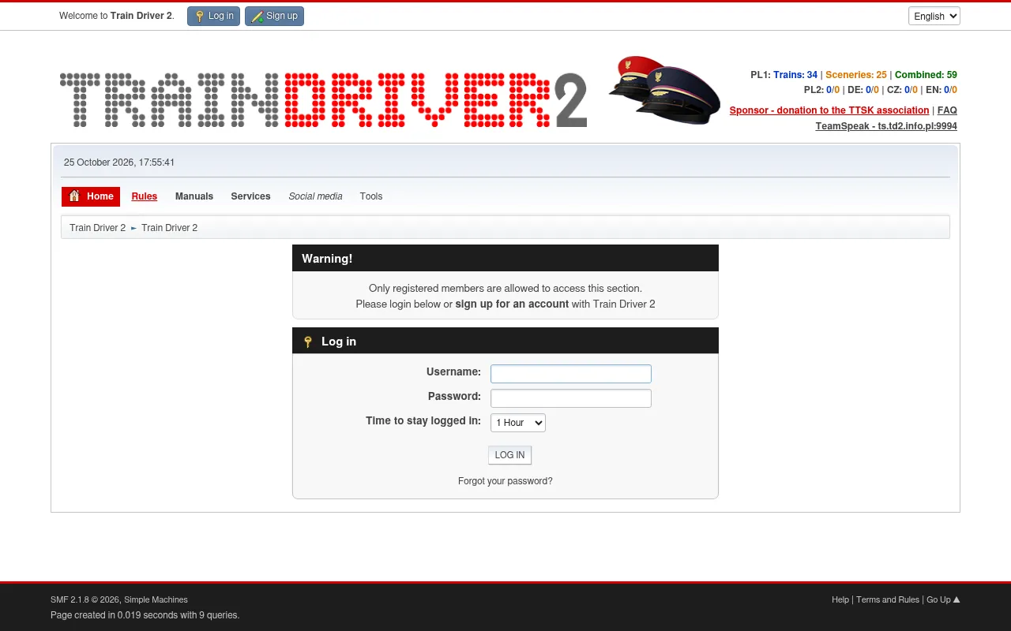The image size is (1011, 631).
Task: Open the English language dropdown
Action: coord(934,16)
